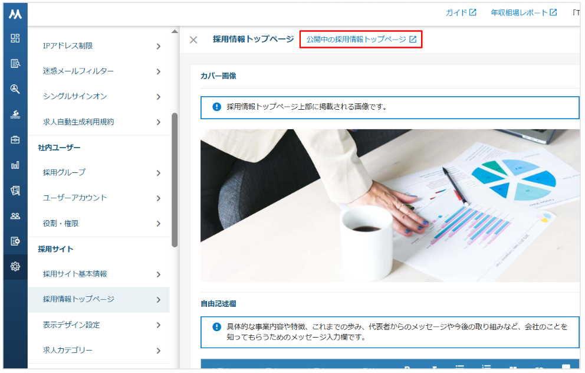585x373 pixels.
Task: Click the settings menu scrollbar thumb
Action: click(x=175, y=180)
